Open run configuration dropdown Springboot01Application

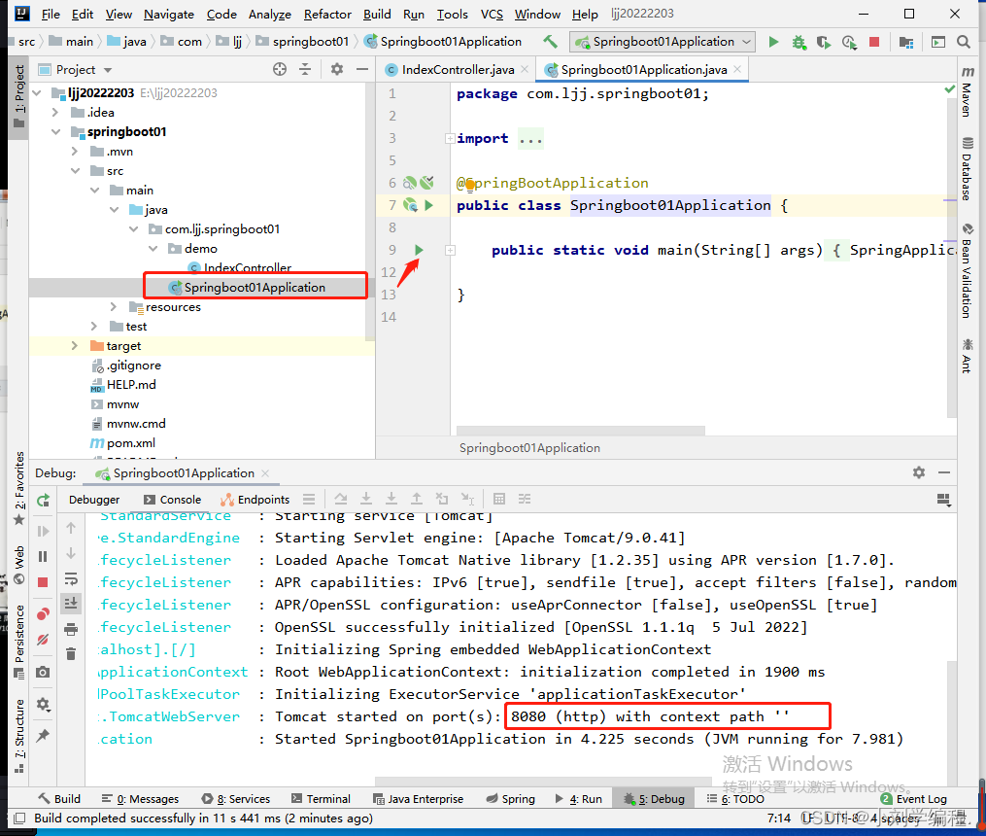click(x=663, y=42)
